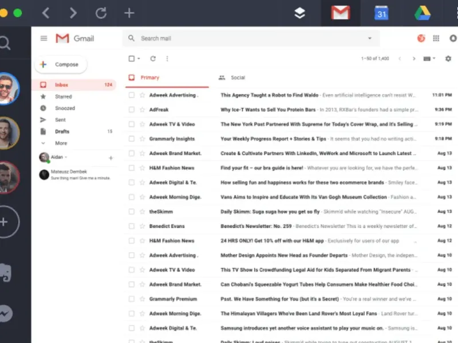Open Gmail settings gear

click(448, 59)
